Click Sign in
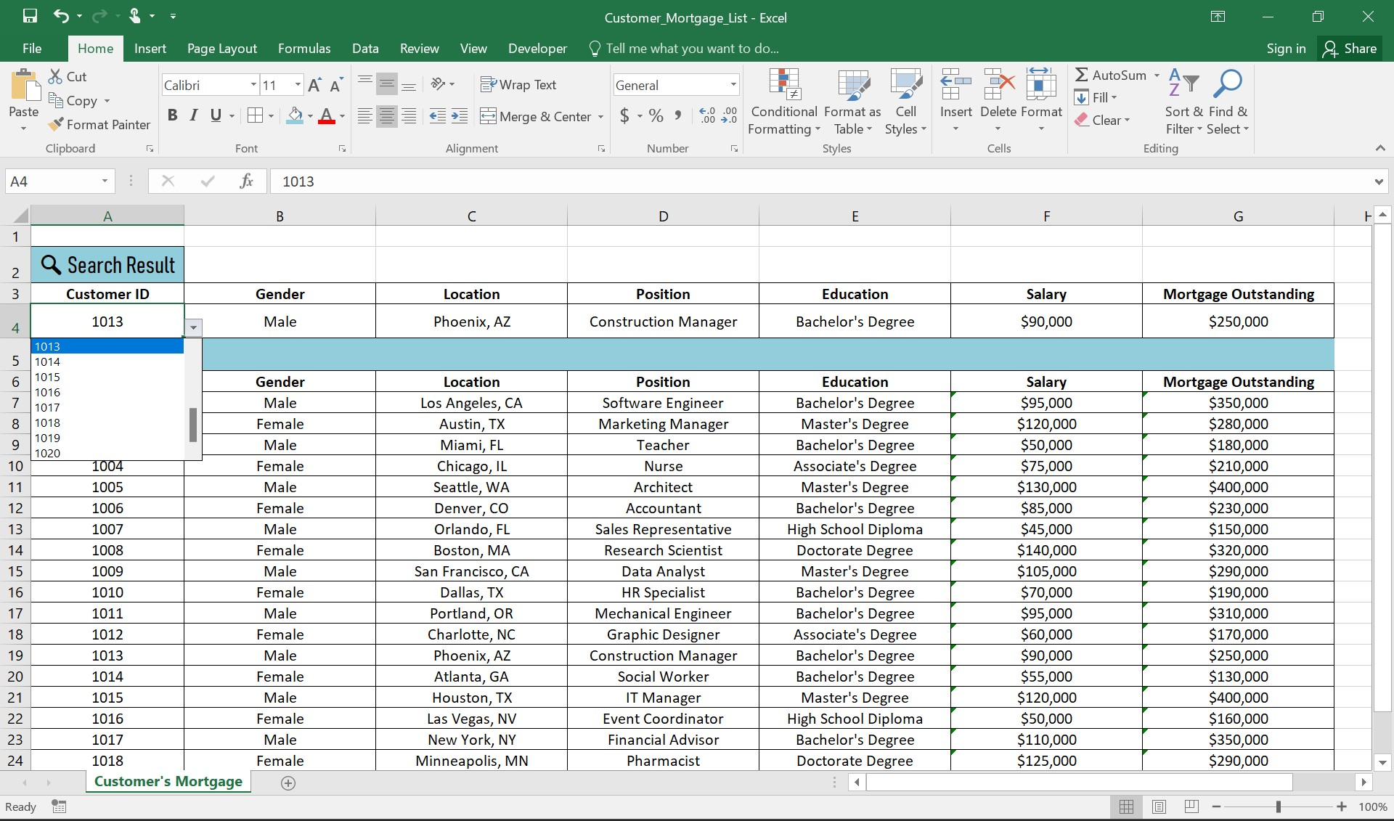1394x821 pixels. coord(1286,49)
